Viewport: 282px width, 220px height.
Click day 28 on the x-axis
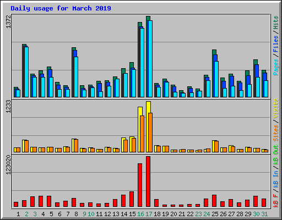240,214
